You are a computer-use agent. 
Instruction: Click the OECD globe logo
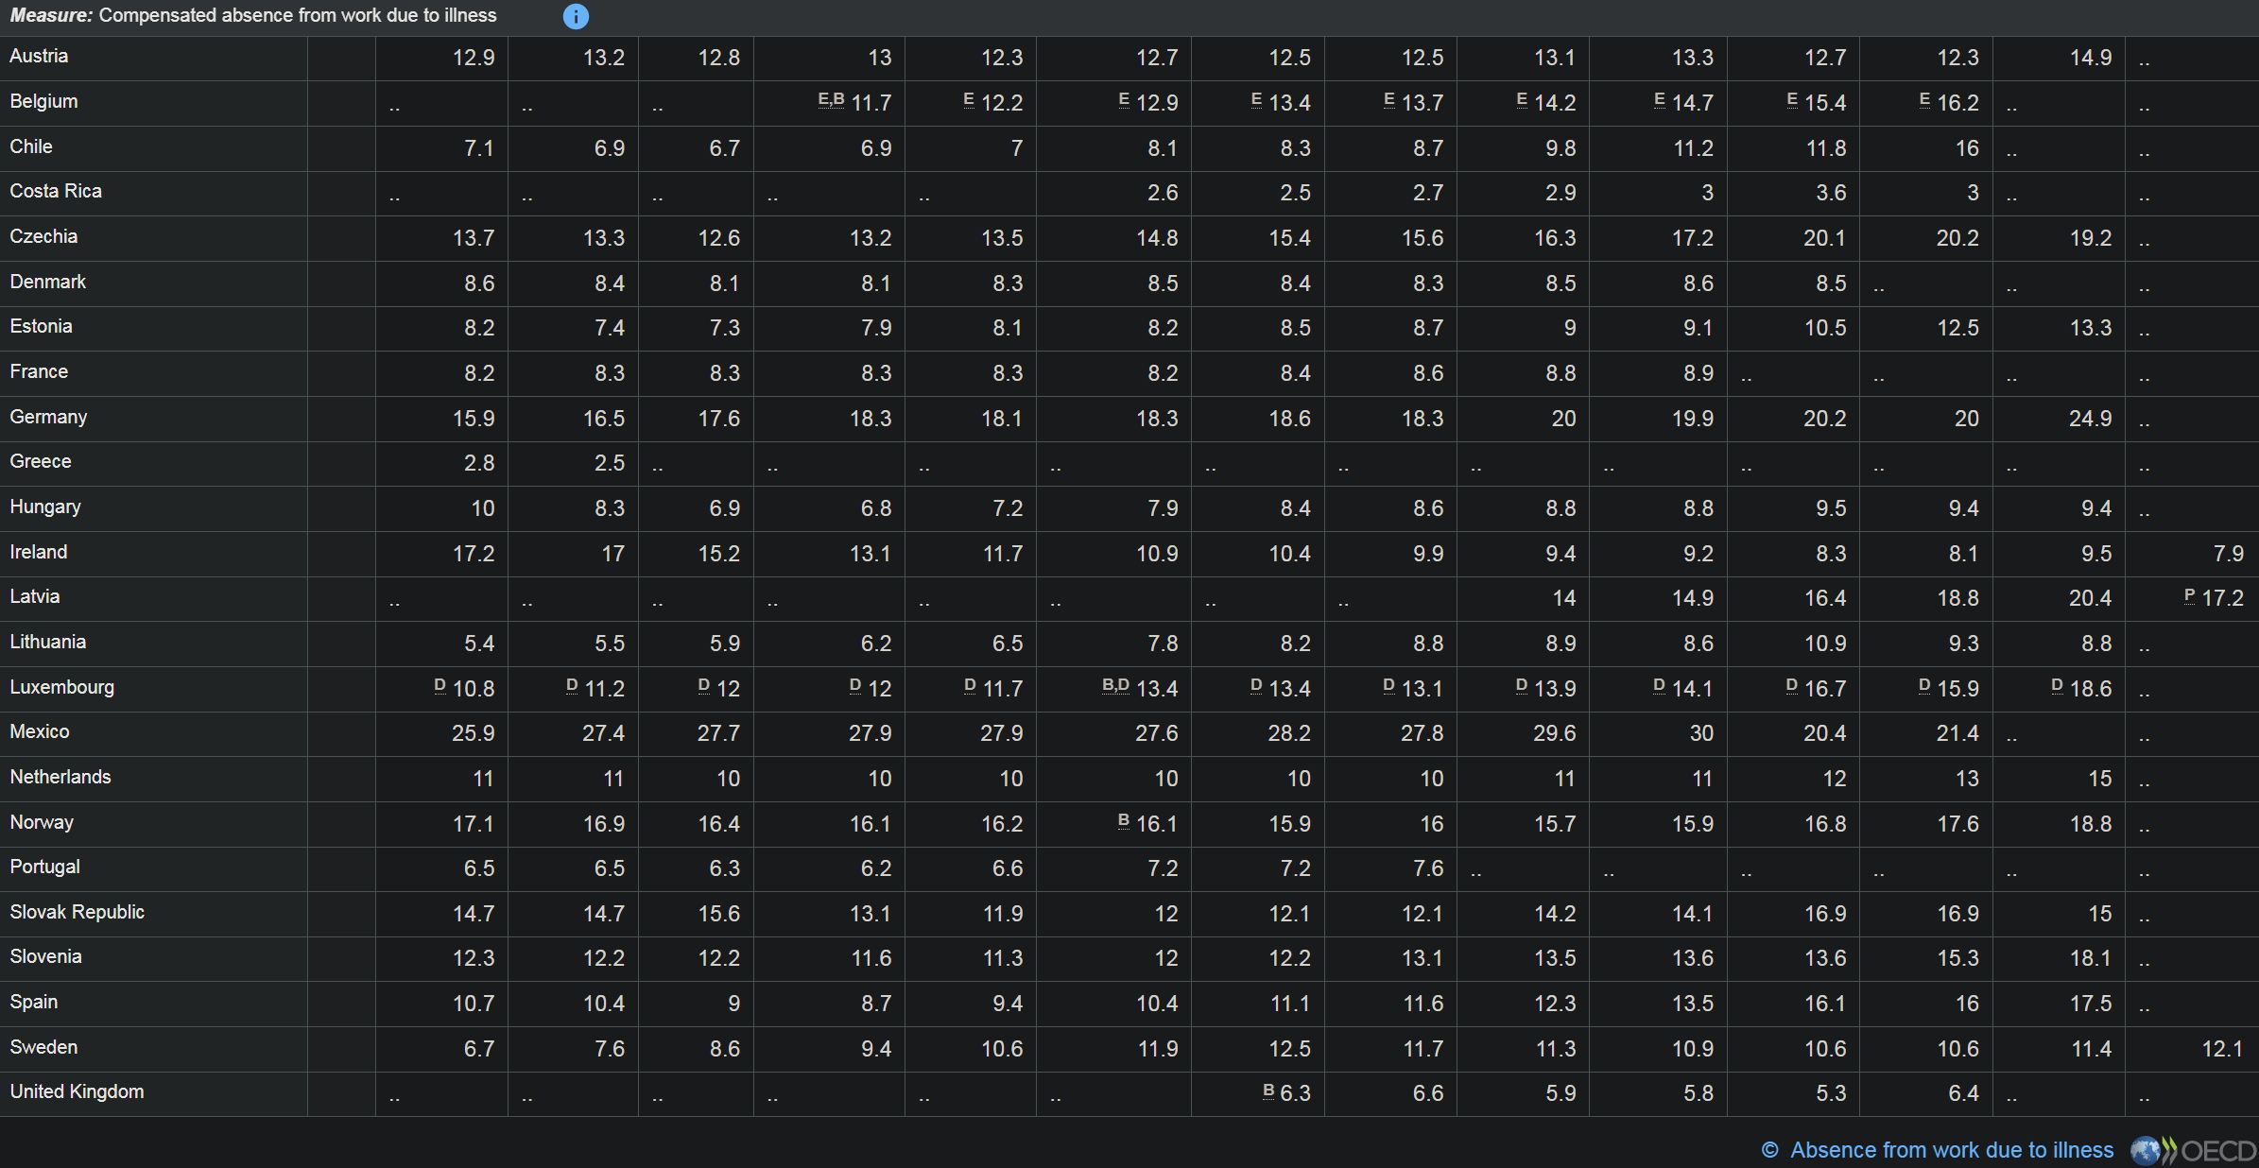2147,1150
